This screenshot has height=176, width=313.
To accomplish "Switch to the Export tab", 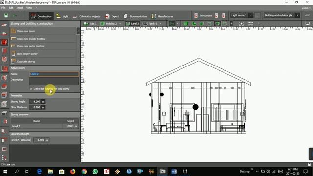I will [112, 16].
